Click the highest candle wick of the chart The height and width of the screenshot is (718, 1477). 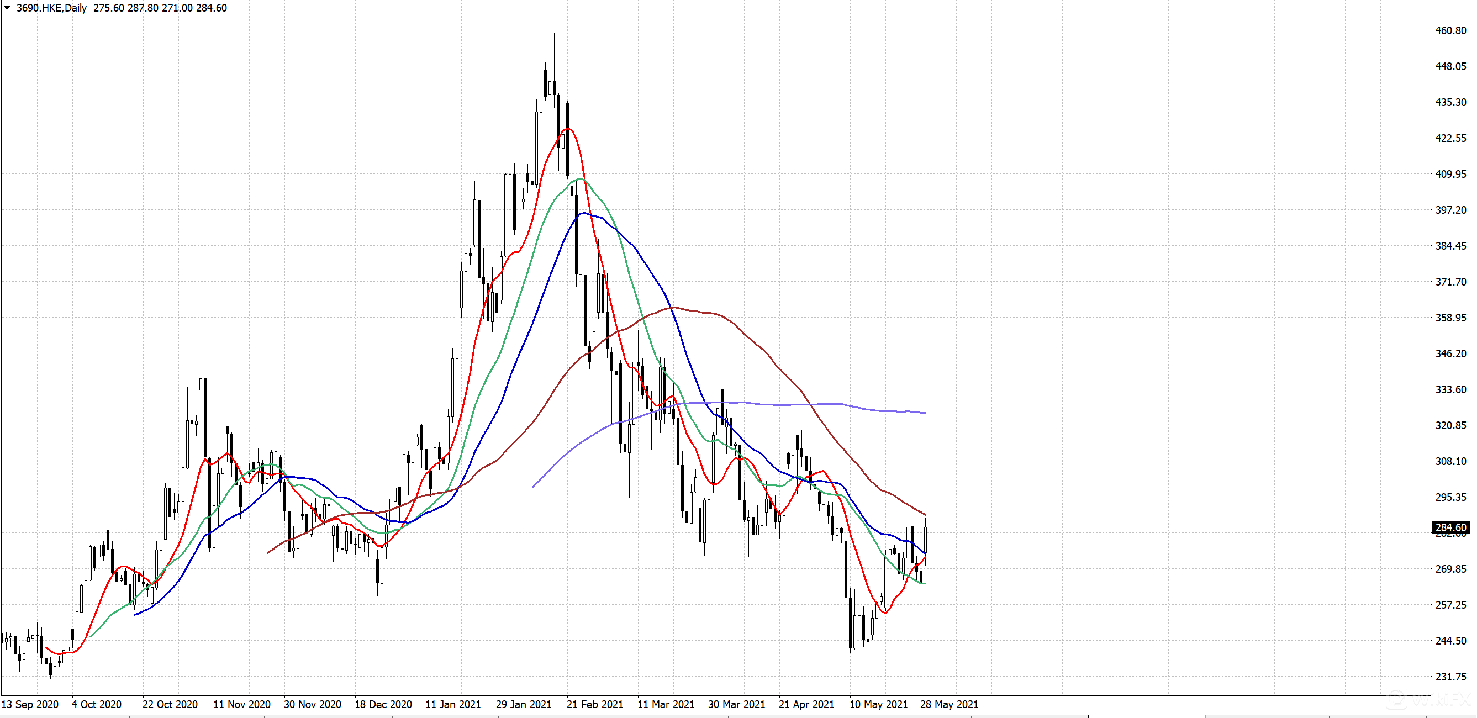click(554, 34)
